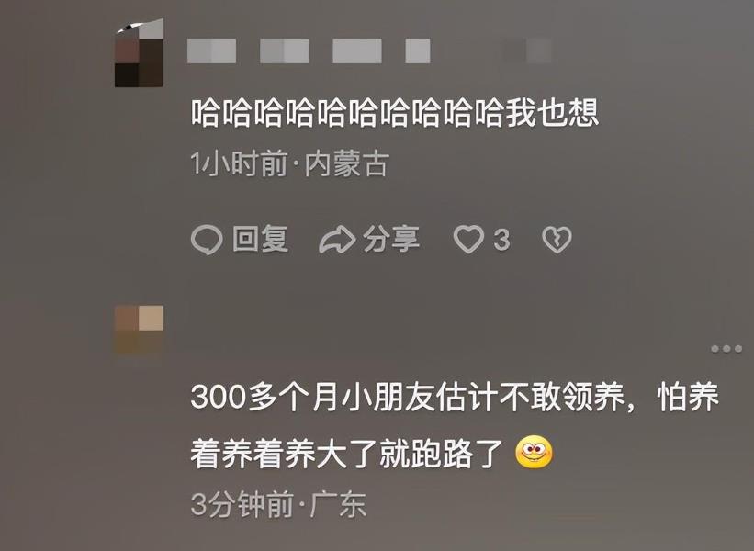754x551 pixels.
Task: Open second commenter's tan avatar
Action: [x=139, y=330]
